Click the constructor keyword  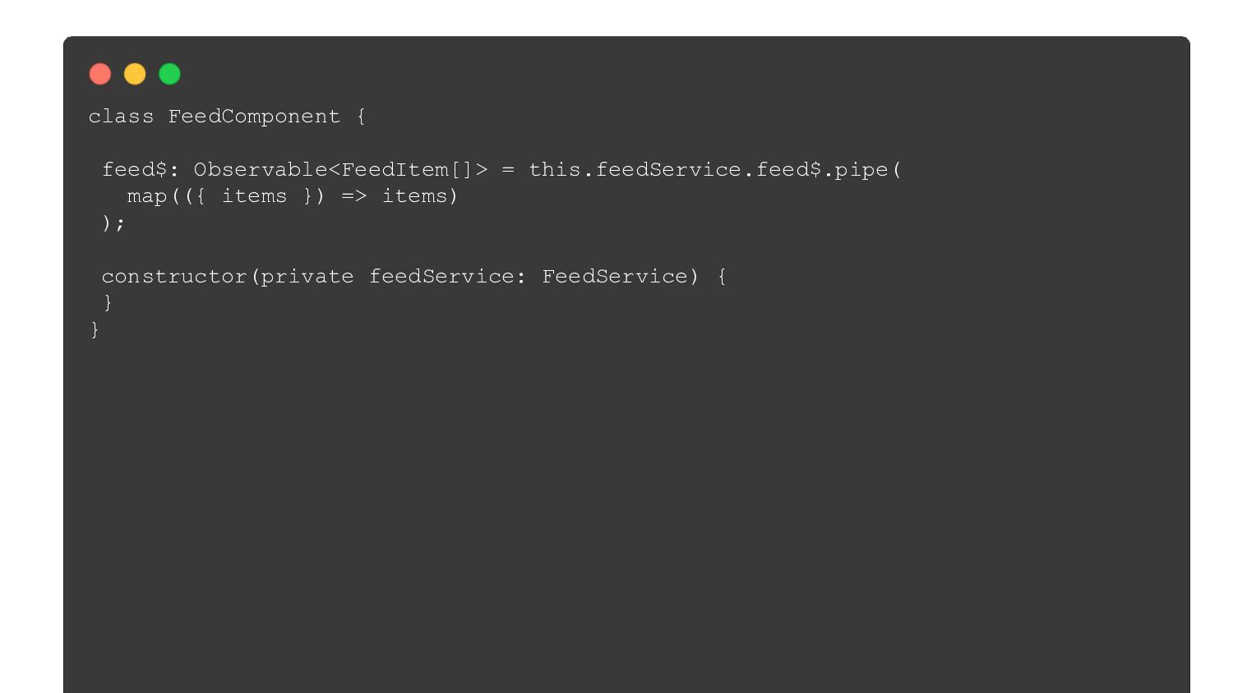click(x=174, y=277)
